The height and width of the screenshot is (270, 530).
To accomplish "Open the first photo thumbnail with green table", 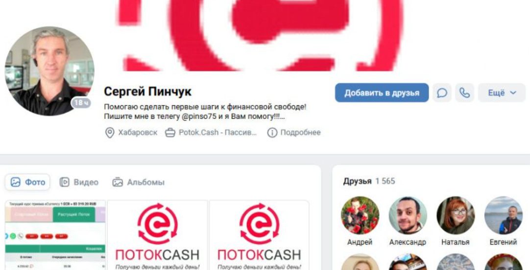I will coord(55,235).
